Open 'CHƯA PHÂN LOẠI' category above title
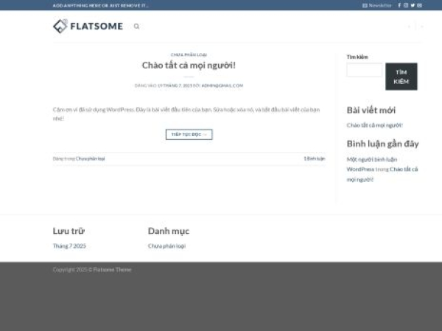 [189, 54]
